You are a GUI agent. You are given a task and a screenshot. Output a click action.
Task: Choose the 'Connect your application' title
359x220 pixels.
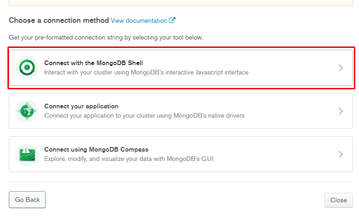[81, 106]
